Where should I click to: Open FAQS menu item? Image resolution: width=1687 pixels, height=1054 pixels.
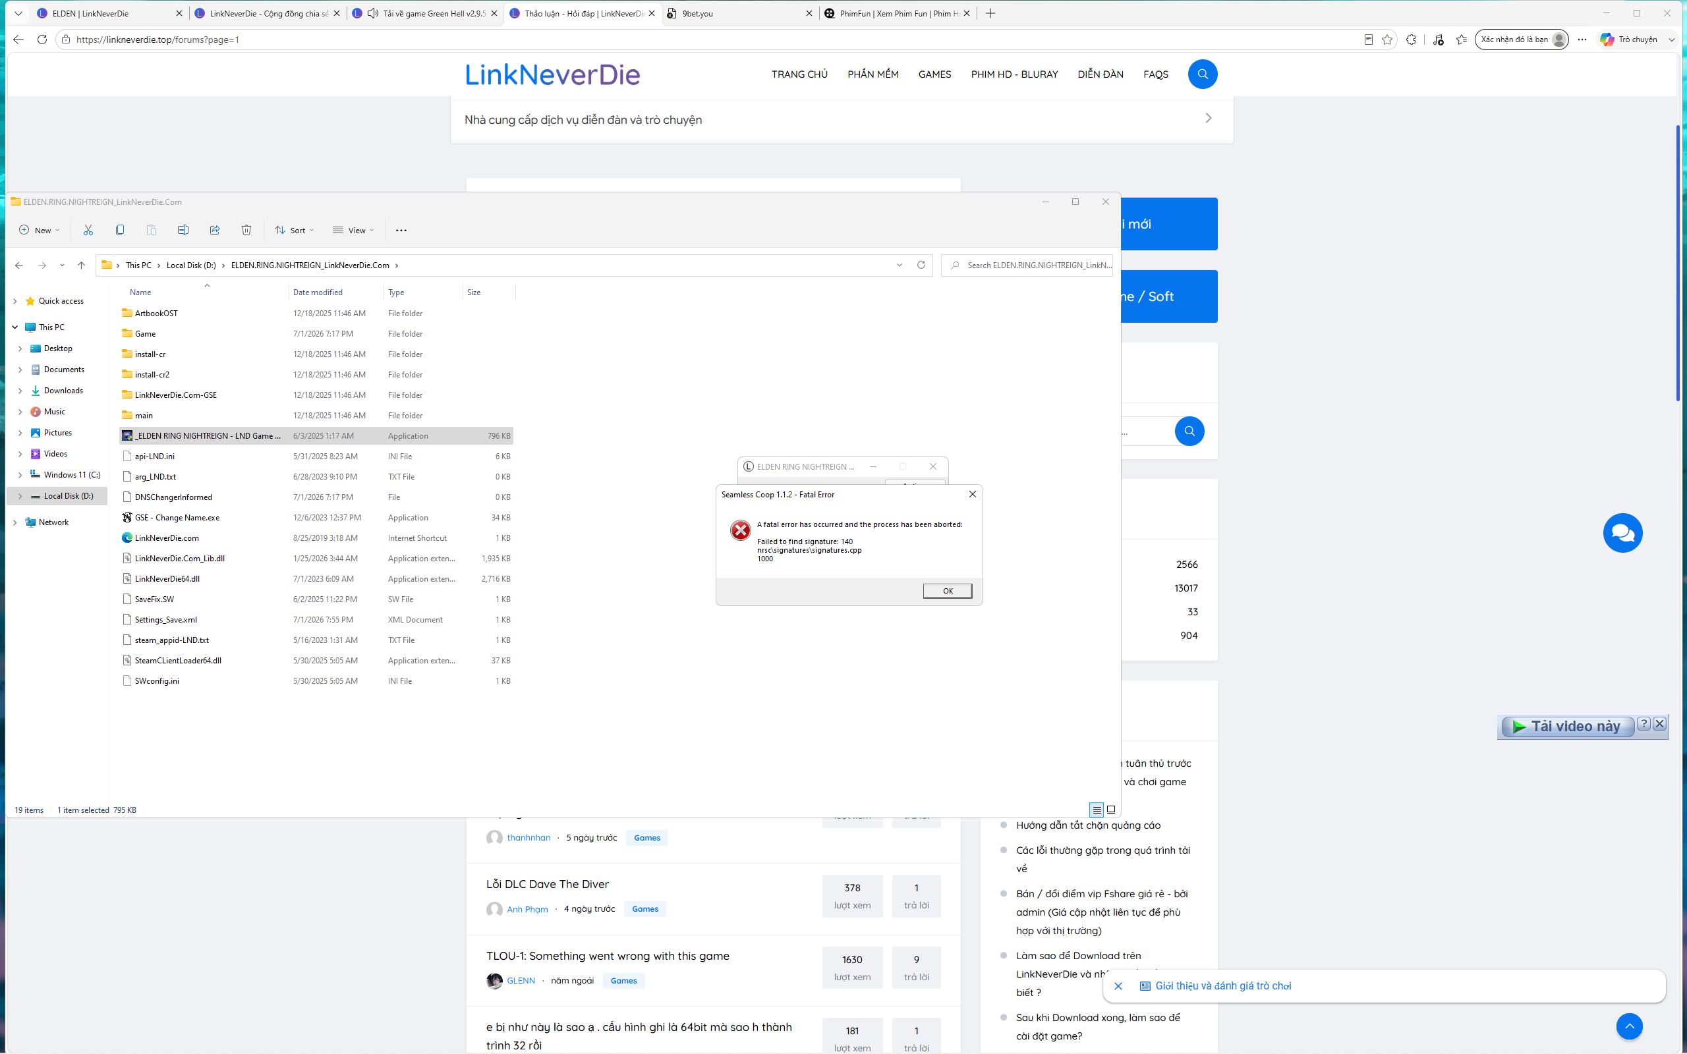(x=1155, y=74)
